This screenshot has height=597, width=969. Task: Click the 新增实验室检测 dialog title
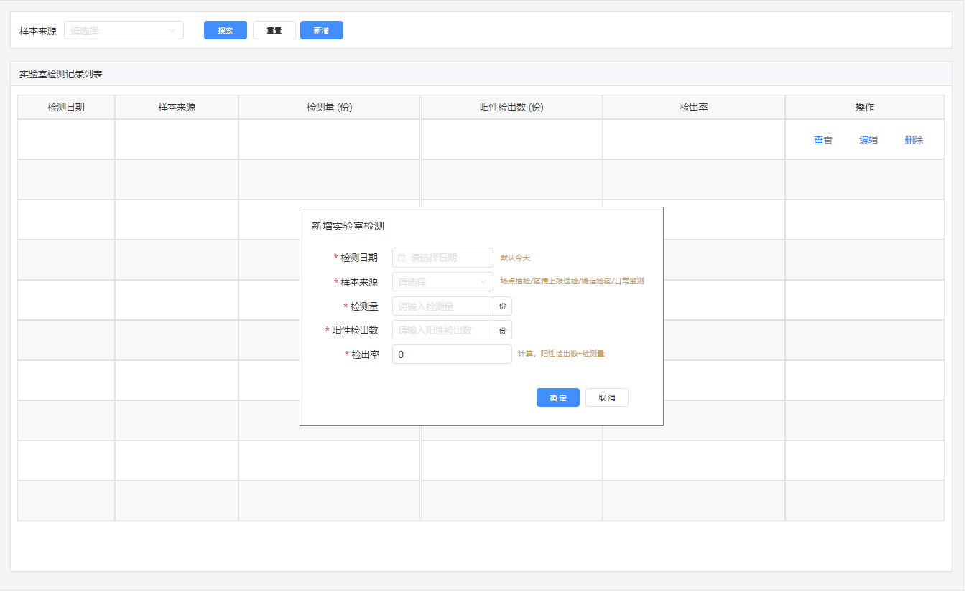(x=348, y=226)
